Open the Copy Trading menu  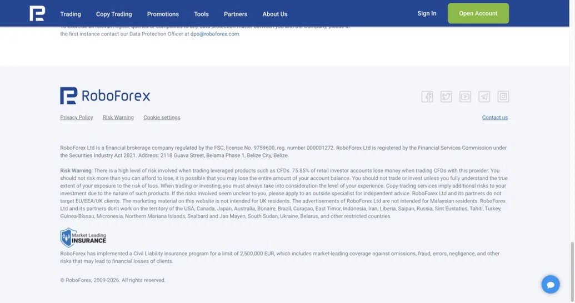(114, 14)
